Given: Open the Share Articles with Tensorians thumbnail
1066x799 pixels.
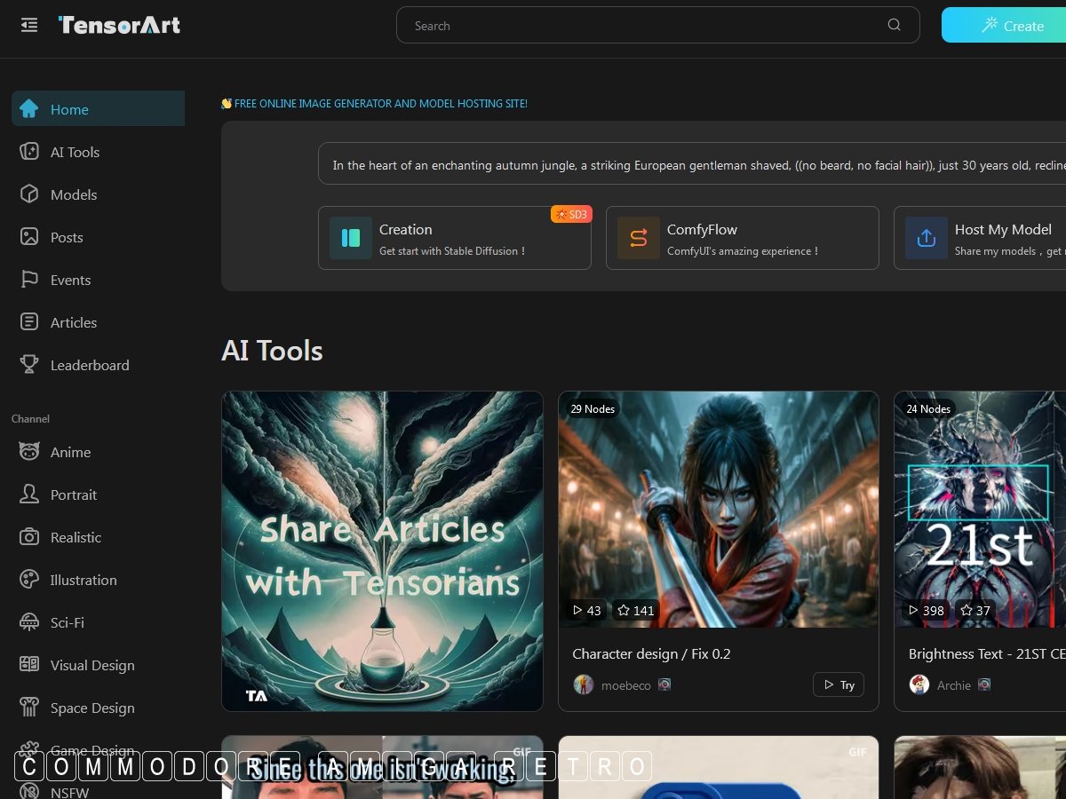Looking at the screenshot, I should [x=382, y=550].
